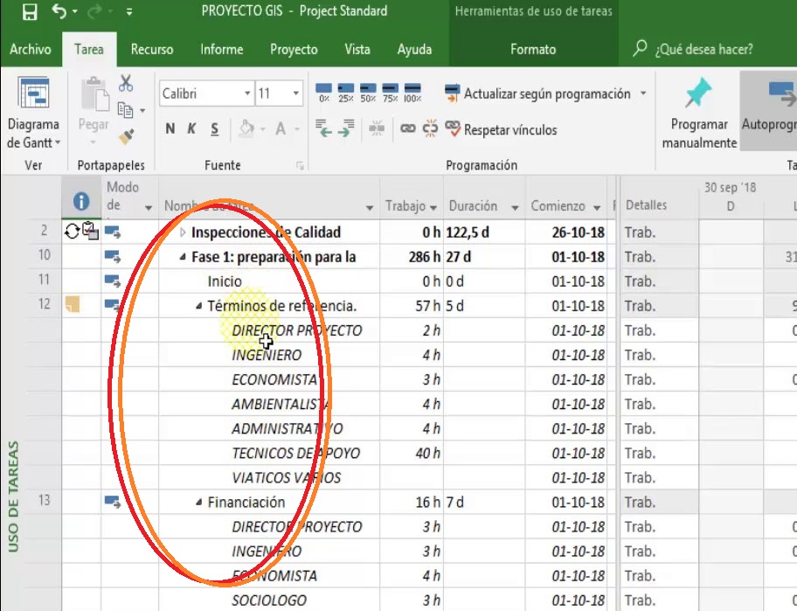Click the Outdent task green arrow
797x611 pixels.
point(324,129)
